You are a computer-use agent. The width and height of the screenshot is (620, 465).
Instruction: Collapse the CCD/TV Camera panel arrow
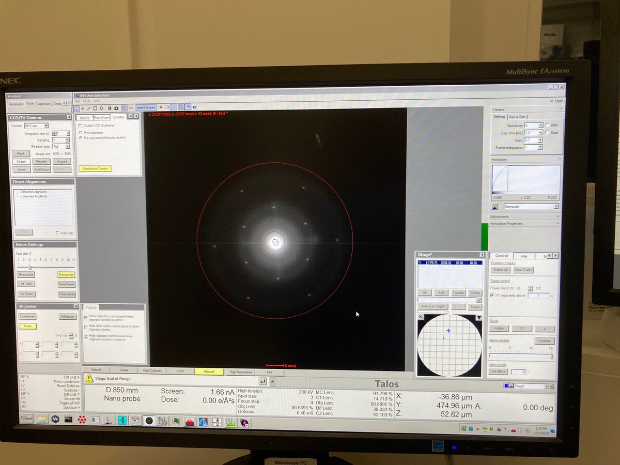(x=69, y=117)
